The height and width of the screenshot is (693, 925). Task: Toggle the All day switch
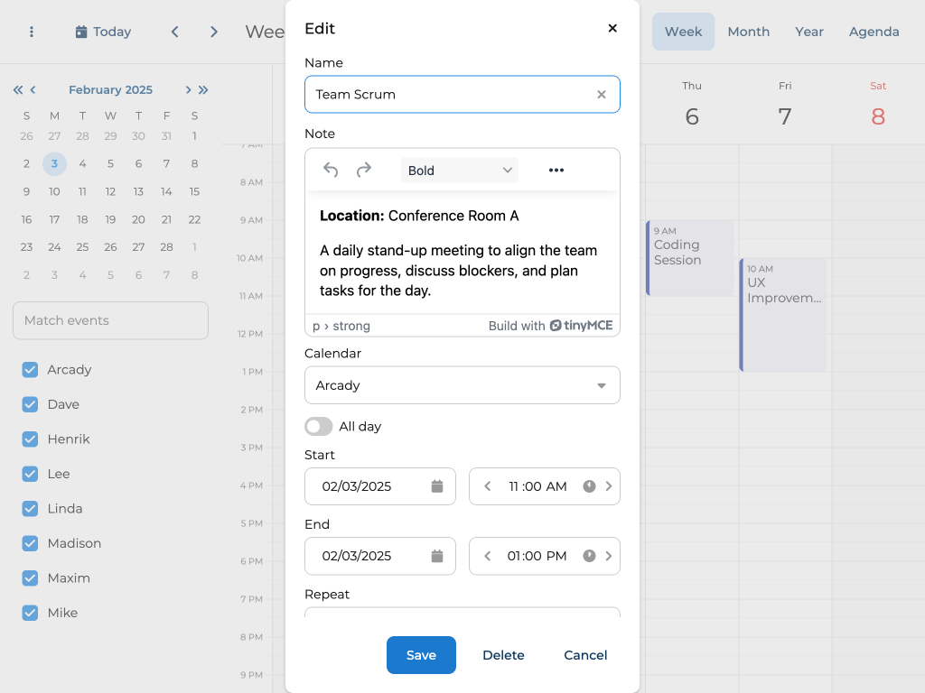[319, 427]
